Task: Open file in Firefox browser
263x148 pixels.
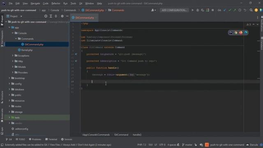Action: pyautogui.click(x=241, y=32)
